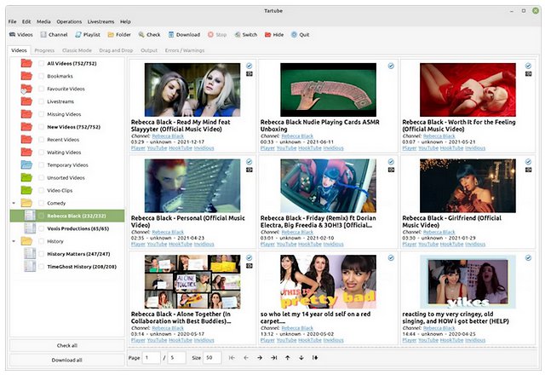The image size is (545, 375).
Task: Open YouTube link for Nudie Playing Cards video
Action: pyautogui.click(x=286, y=148)
